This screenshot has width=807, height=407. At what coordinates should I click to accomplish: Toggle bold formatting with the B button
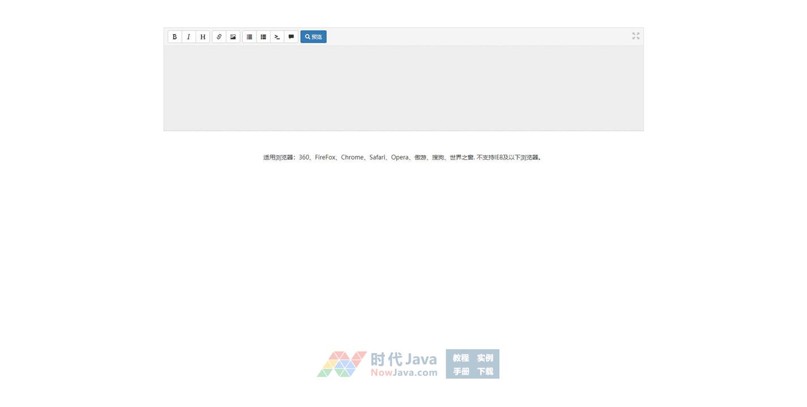click(174, 37)
